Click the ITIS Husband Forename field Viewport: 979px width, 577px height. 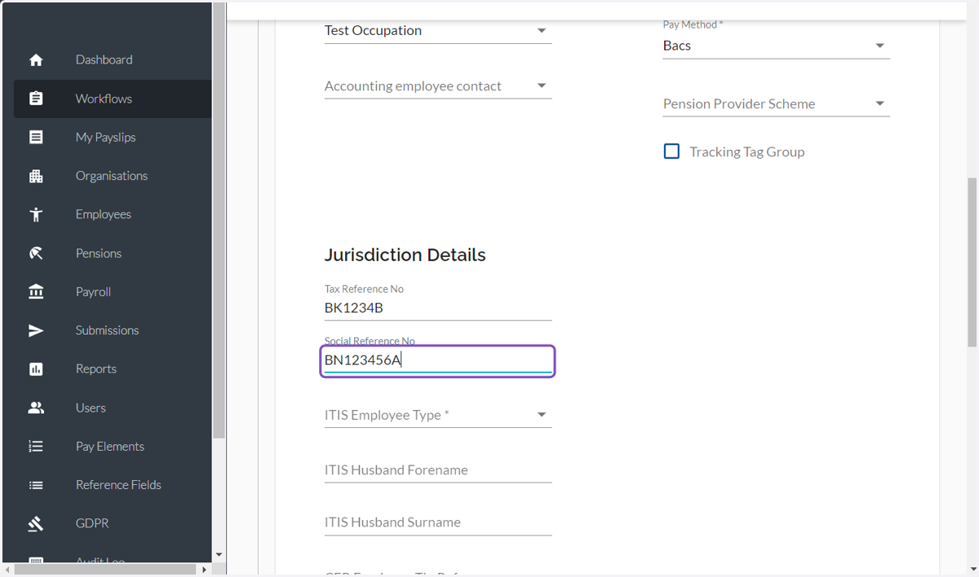click(x=438, y=470)
